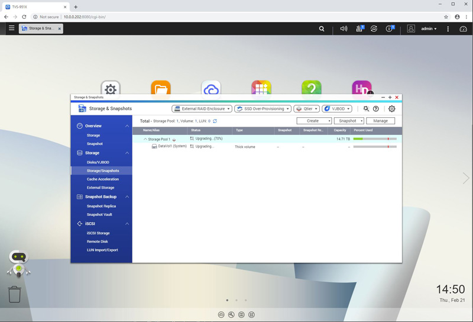Viewport: 473px width, 322px height.
Task: Open the admin user menu
Action: tap(428, 28)
